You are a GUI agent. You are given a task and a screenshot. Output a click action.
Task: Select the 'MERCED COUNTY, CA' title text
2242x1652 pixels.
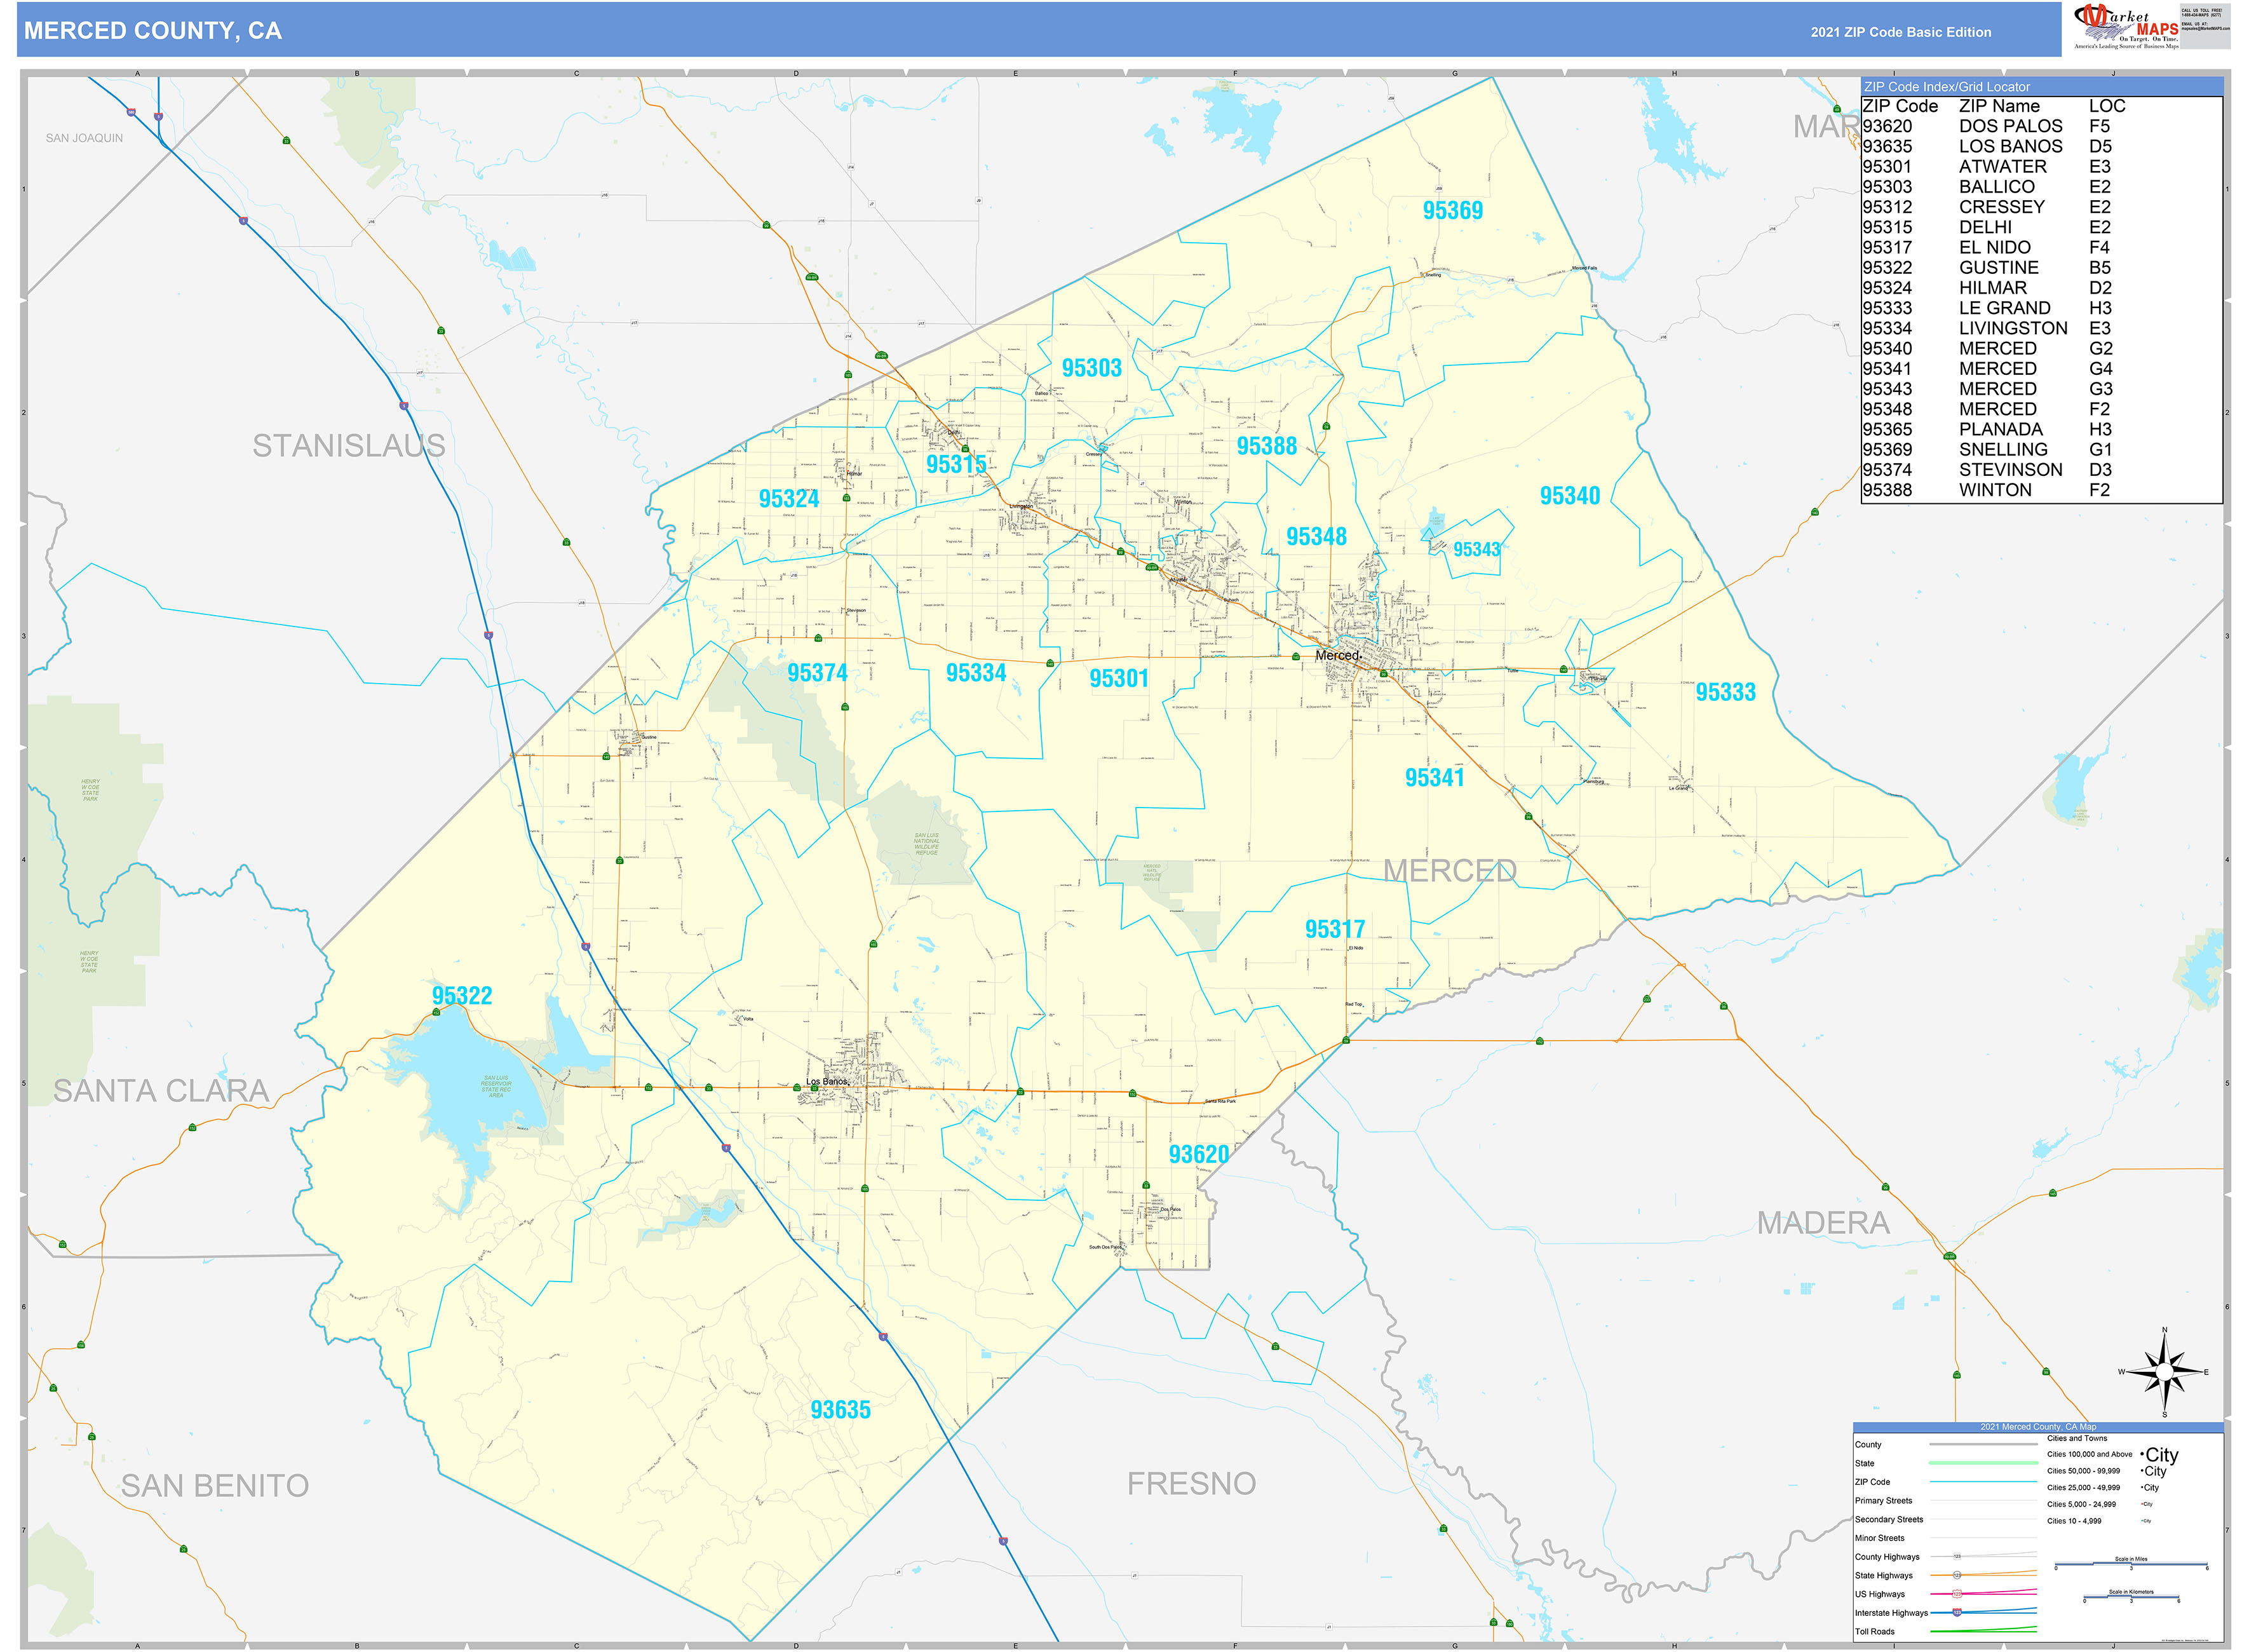pos(153,31)
